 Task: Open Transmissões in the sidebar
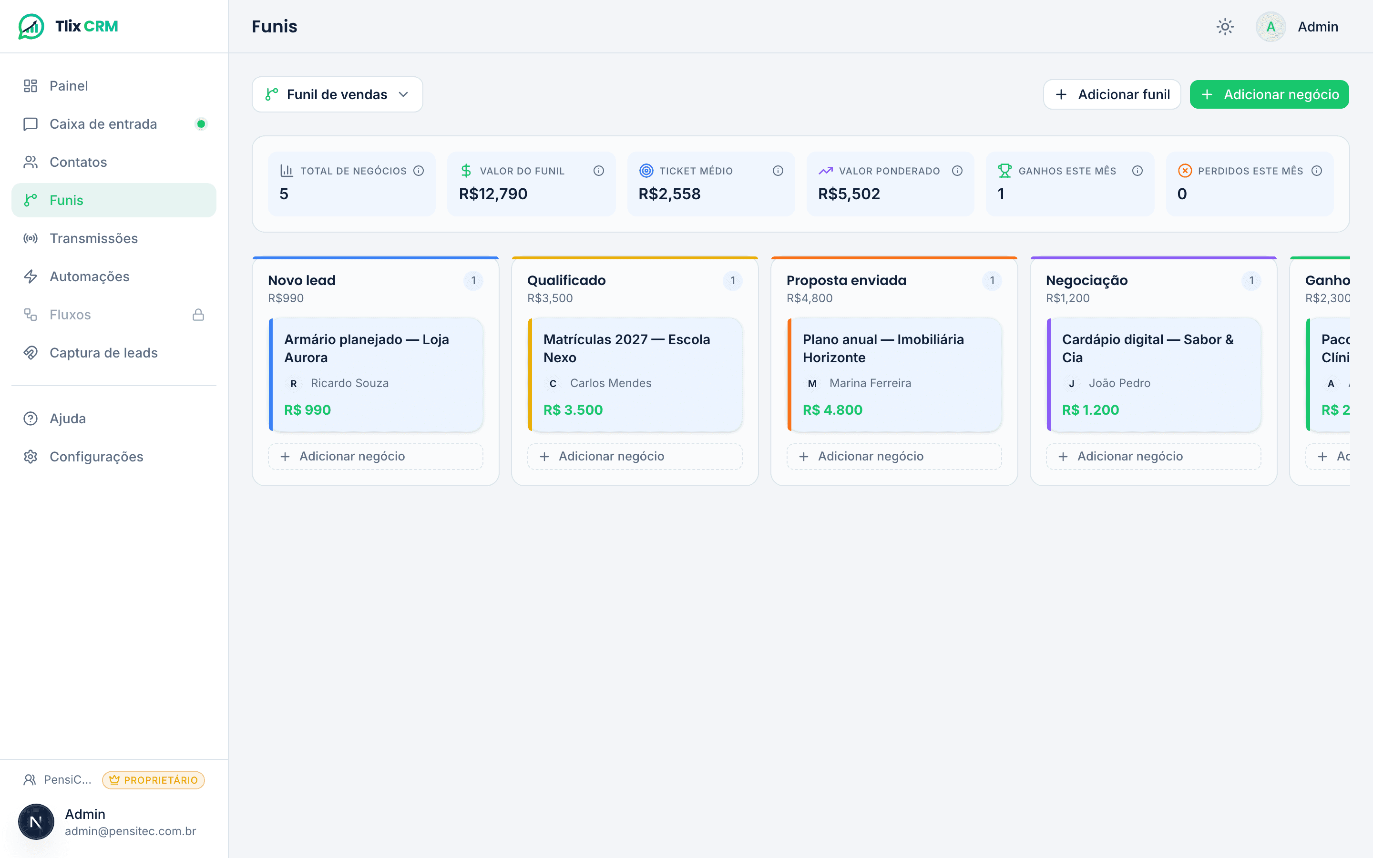(x=113, y=238)
